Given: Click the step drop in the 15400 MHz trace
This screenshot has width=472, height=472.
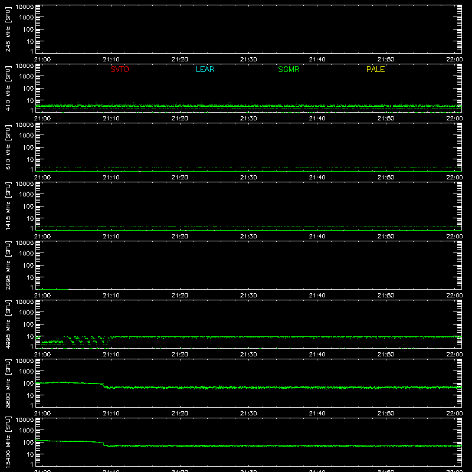Looking at the screenshot, I should tap(104, 444).
